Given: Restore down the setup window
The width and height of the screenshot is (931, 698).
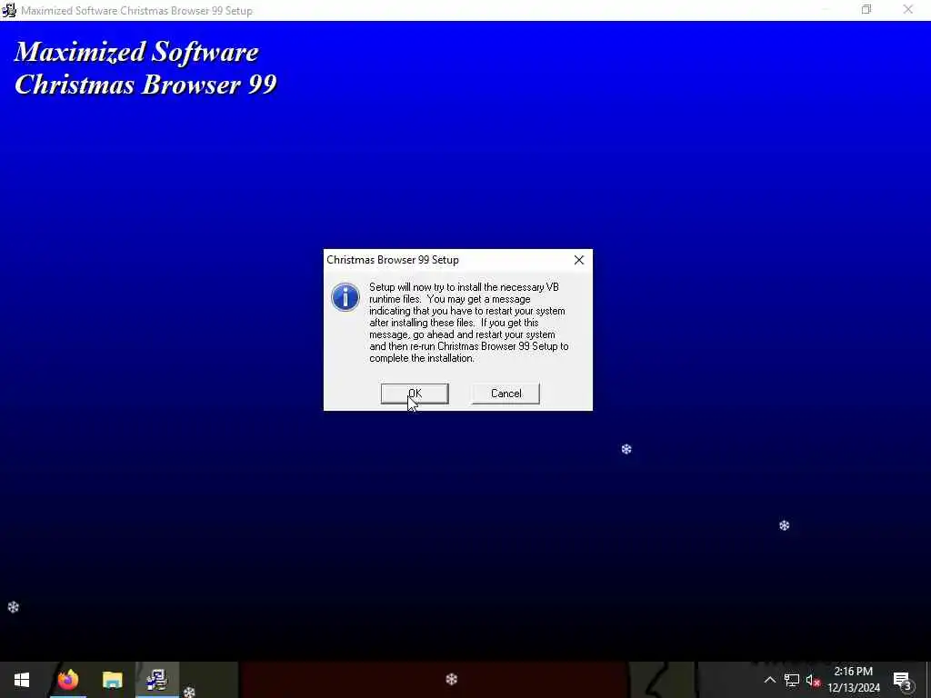Looking at the screenshot, I should coord(866,9).
